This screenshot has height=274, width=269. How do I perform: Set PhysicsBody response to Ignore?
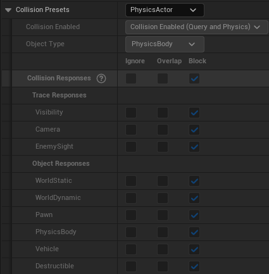tap(131, 232)
